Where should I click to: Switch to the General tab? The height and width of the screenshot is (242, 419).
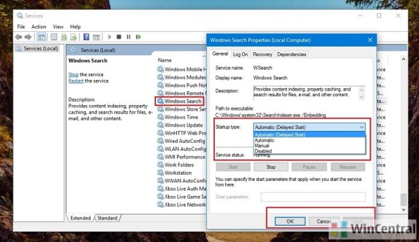[x=220, y=54]
